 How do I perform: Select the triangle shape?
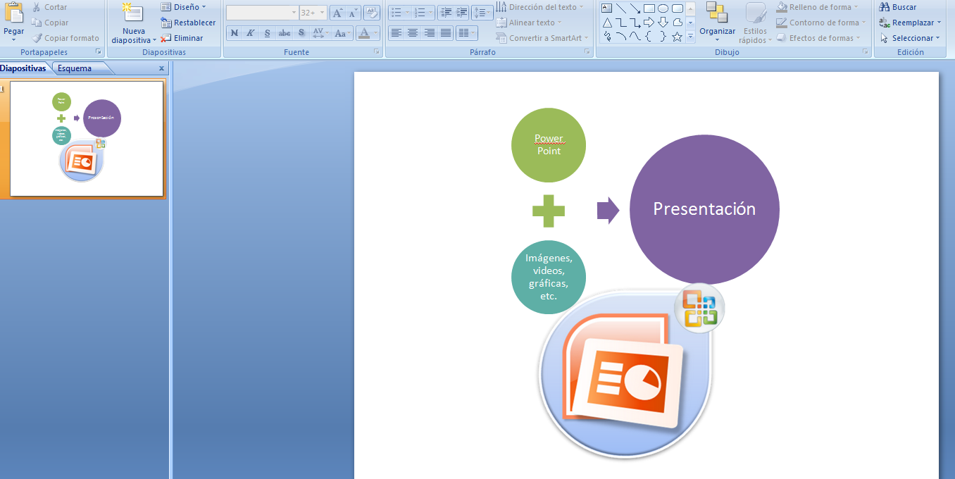tap(607, 23)
